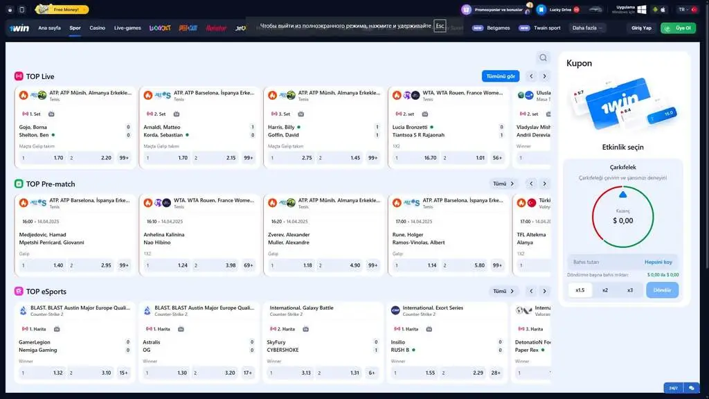
Task: Open the TR language dropdown
Action: coord(681,9)
